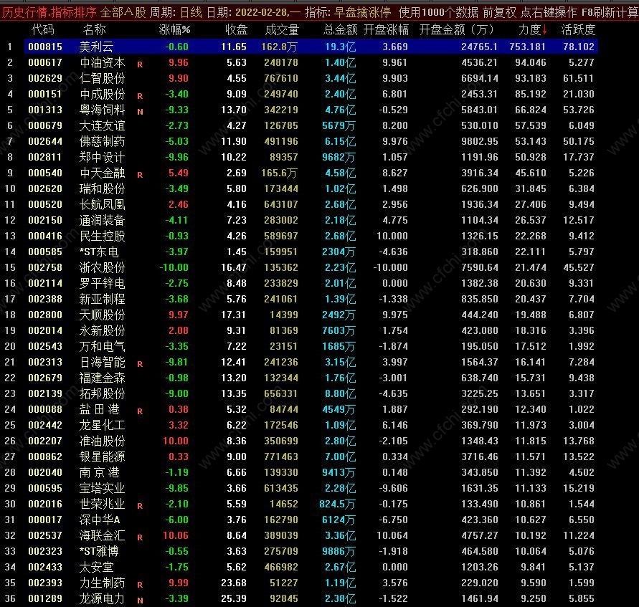Click the red sort arrow next to 力度
Screen dimensions: 639x607
[x=544, y=29]
